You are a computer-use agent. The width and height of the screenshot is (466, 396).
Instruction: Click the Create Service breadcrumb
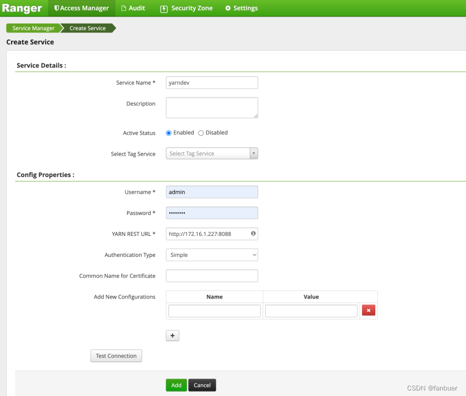tap(87, 28)
